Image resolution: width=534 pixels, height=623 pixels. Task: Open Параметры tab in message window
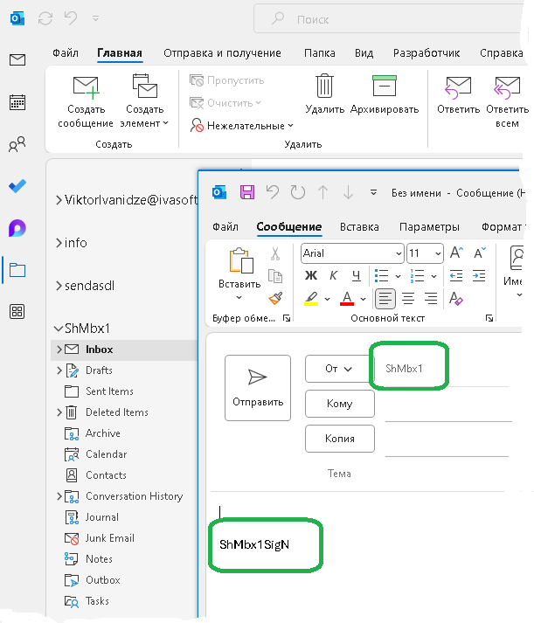point(429,227)
